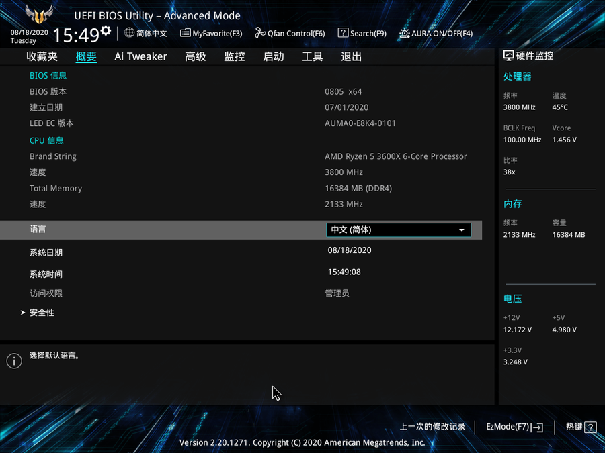Switch to the Ai Tweaker tab

140,57
